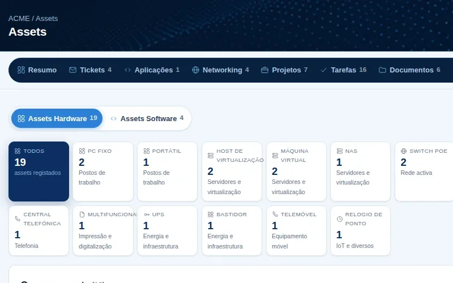Filter by Central Telefónica card
The height and width of the screenshot is (283, 453).
39,230
